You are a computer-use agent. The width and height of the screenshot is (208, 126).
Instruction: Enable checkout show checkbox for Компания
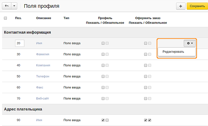point(146,65)
